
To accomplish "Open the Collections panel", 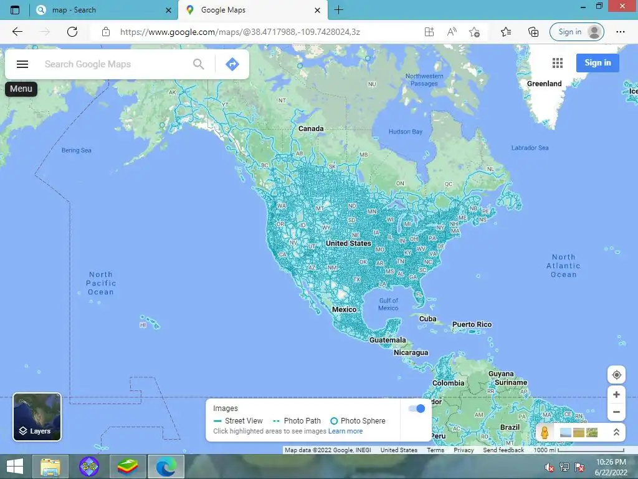I will [533, 32].
